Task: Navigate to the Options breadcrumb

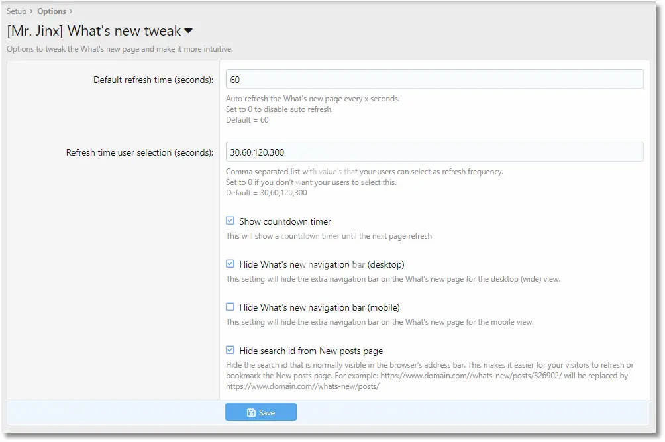Action: pyautogui.click(x=52, y=11)
